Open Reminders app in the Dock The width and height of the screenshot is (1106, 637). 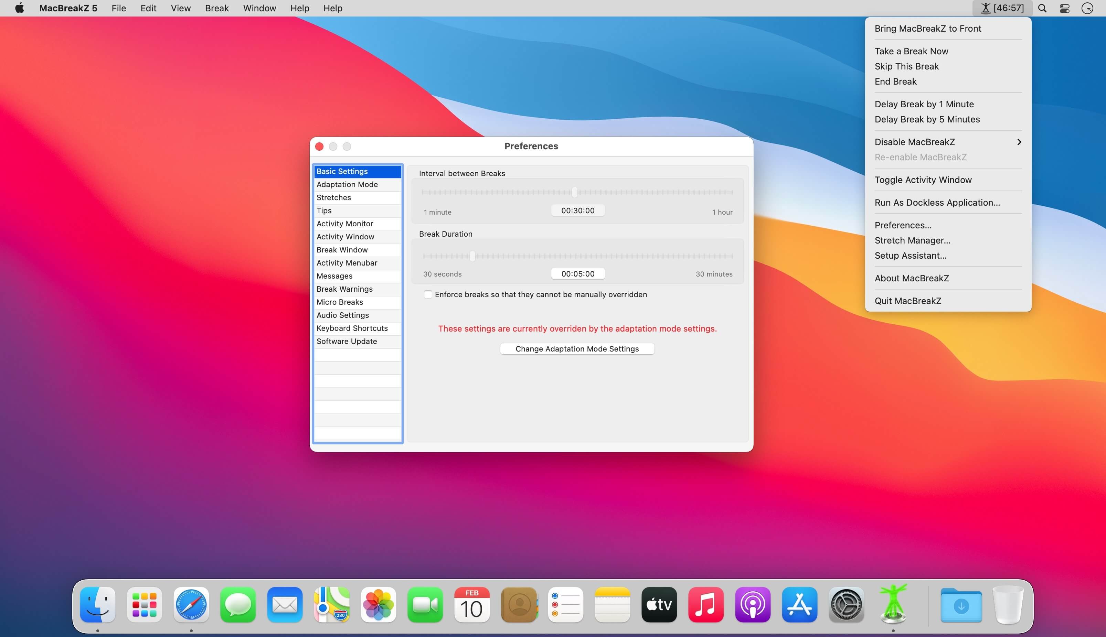566,605
